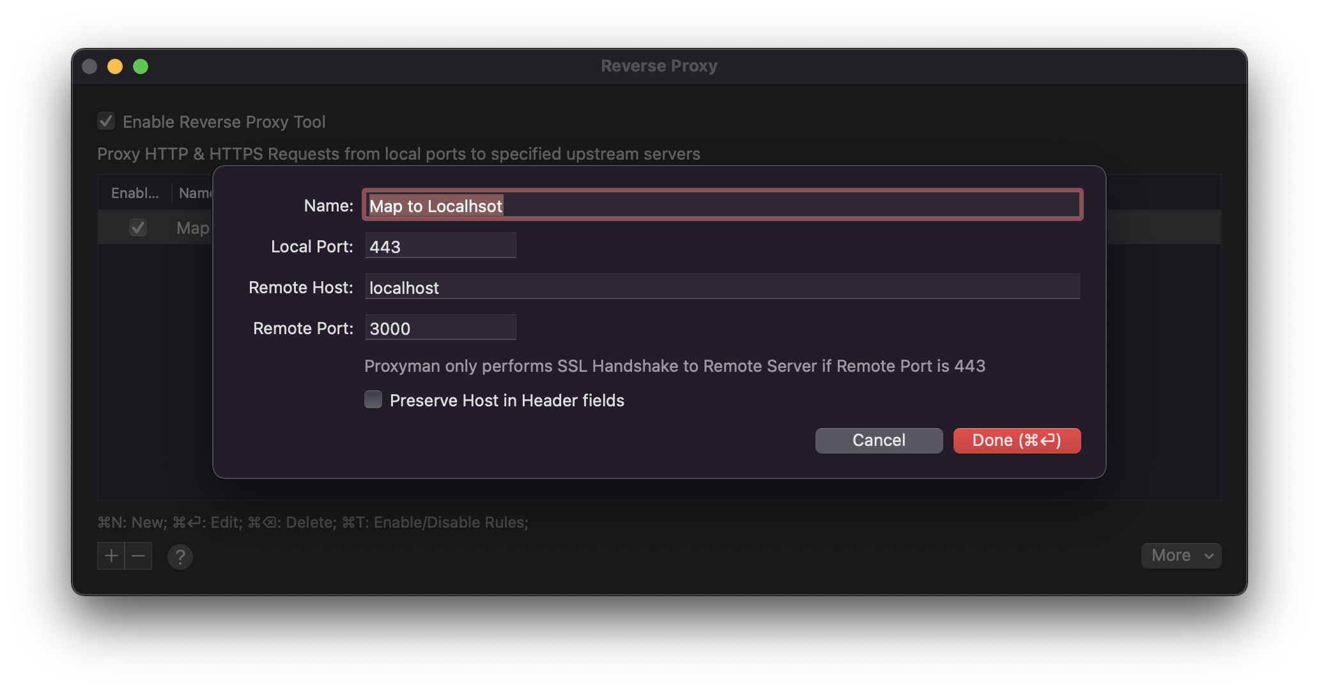Viewport: 1319px width, 690px height.
Task: Confirm the rule with Done
Action: [1016, 440]
